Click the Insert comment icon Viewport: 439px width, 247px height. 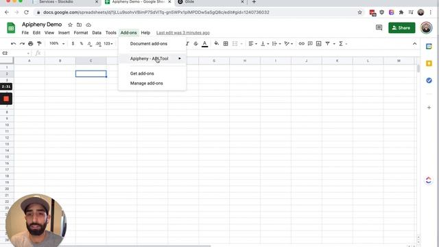[x=310, y=44]
